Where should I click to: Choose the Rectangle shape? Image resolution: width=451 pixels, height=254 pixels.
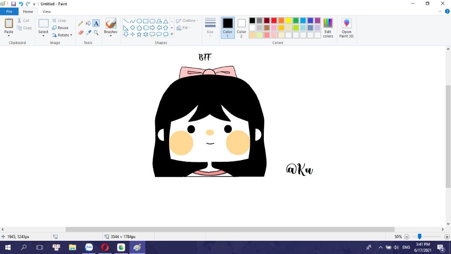[145, 21]
